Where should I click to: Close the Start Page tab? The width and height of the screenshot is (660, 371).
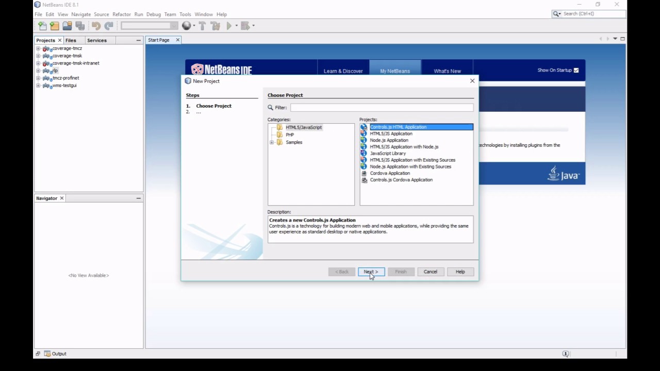click(x=178, y=40)
